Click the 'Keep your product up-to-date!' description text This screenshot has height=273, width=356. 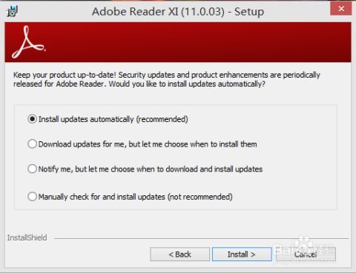(x=65, y=75)
